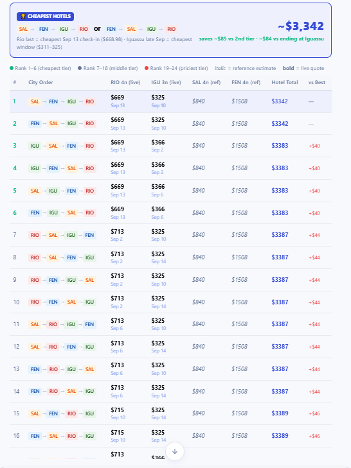Viewport: 351px width, 468px height.
Task: Click the FEN tag in row 13
Action: [35, 369]
